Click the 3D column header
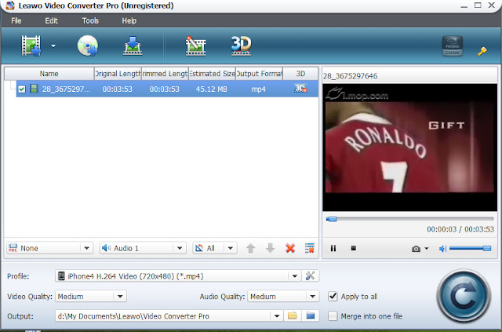Viewport: 502px width, 332px height. click(300, 74)
